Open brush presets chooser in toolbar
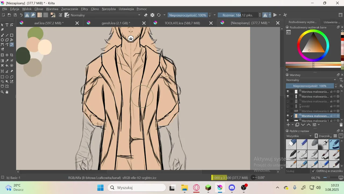This screenshot has width=344, height=194. 67,15
